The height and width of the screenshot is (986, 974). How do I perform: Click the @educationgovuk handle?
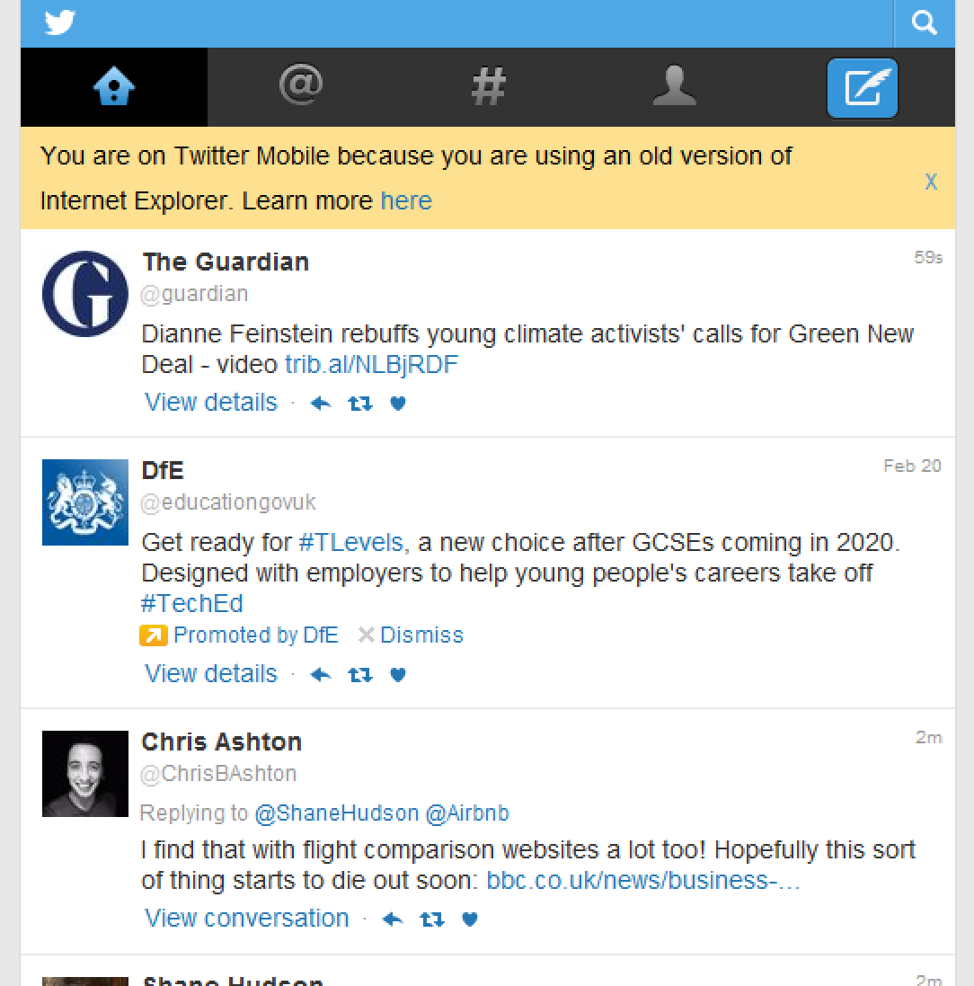(227, 502)
